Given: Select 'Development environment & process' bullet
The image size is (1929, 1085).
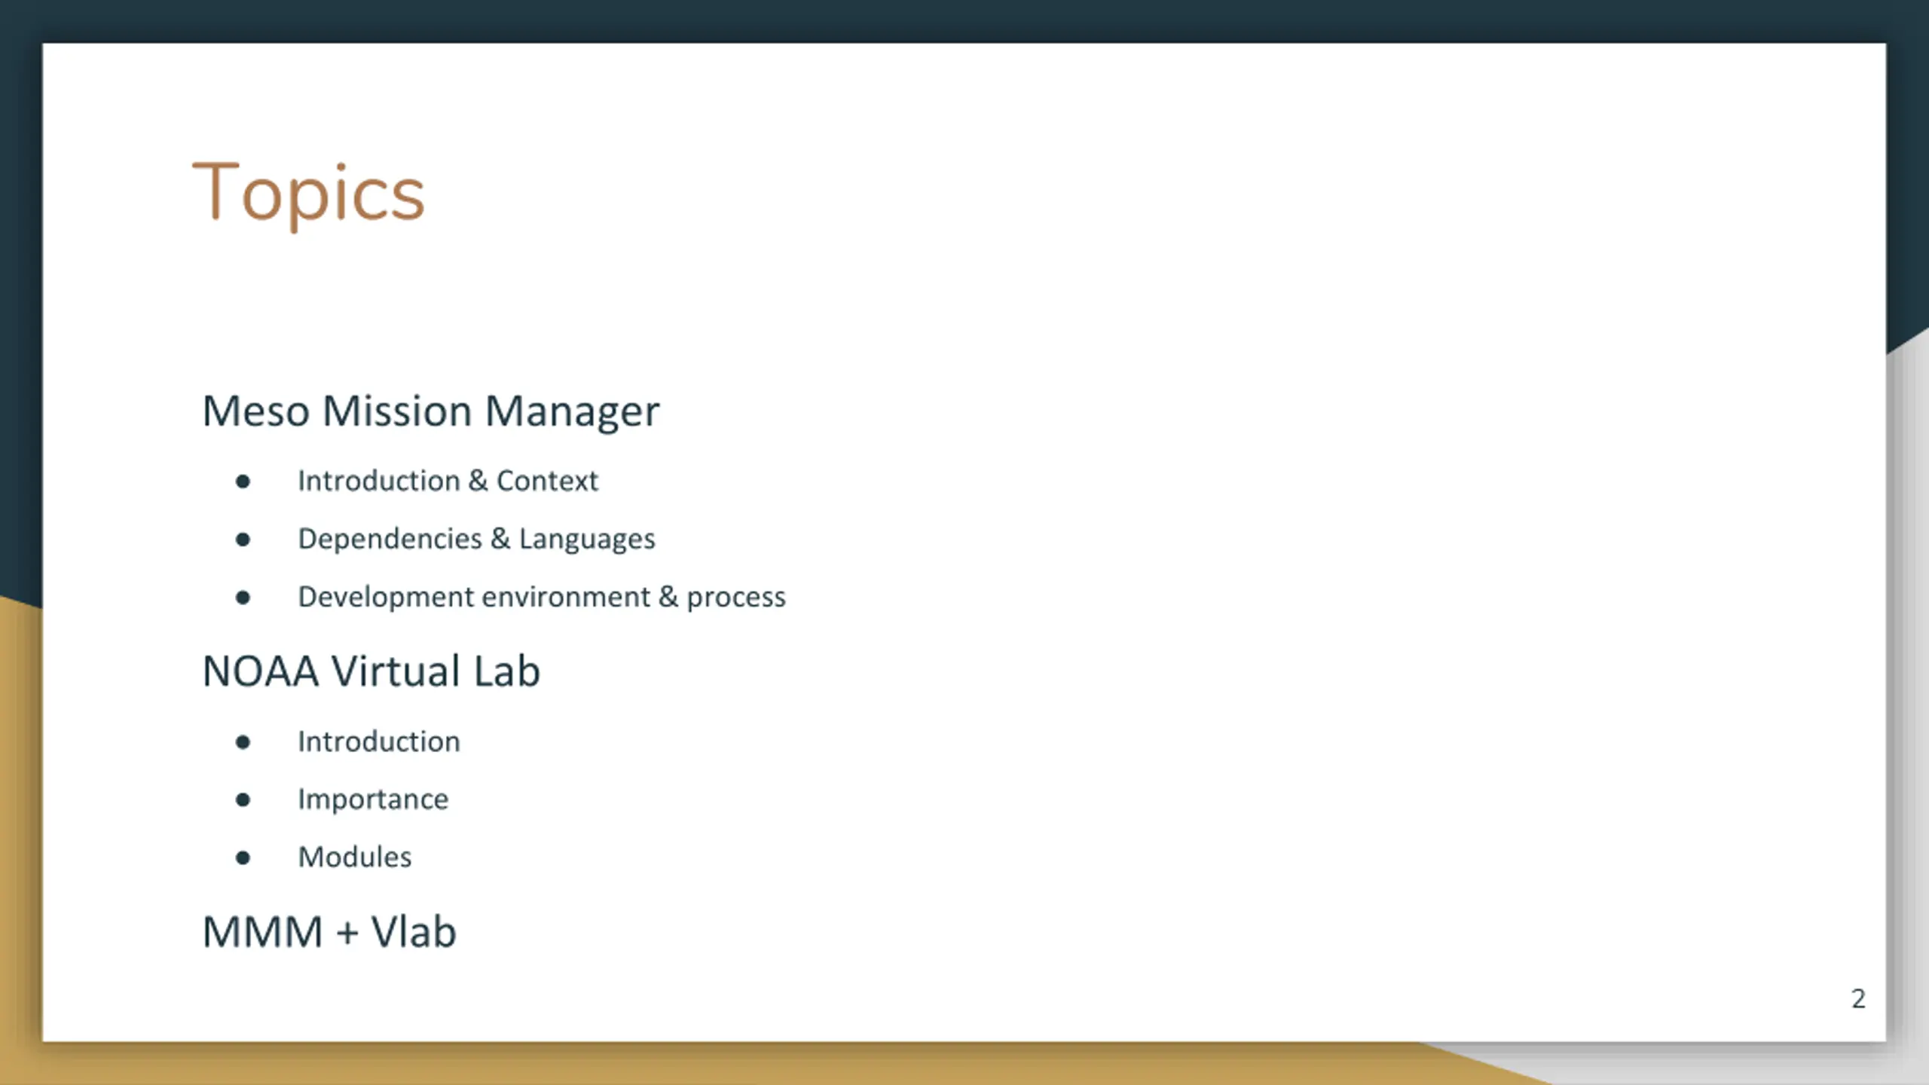Looking at the screenshot, I should 542,597.
